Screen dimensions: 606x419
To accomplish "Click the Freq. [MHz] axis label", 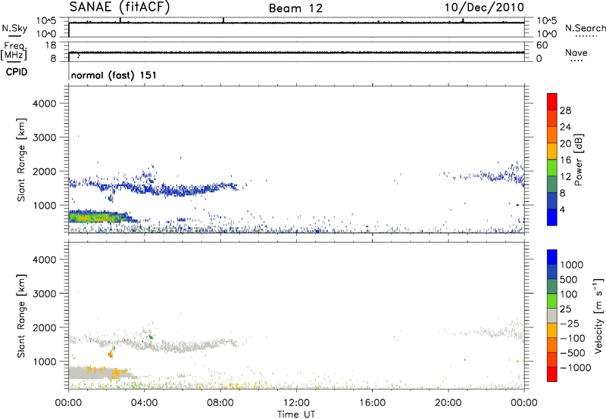I will coord(14,51).
